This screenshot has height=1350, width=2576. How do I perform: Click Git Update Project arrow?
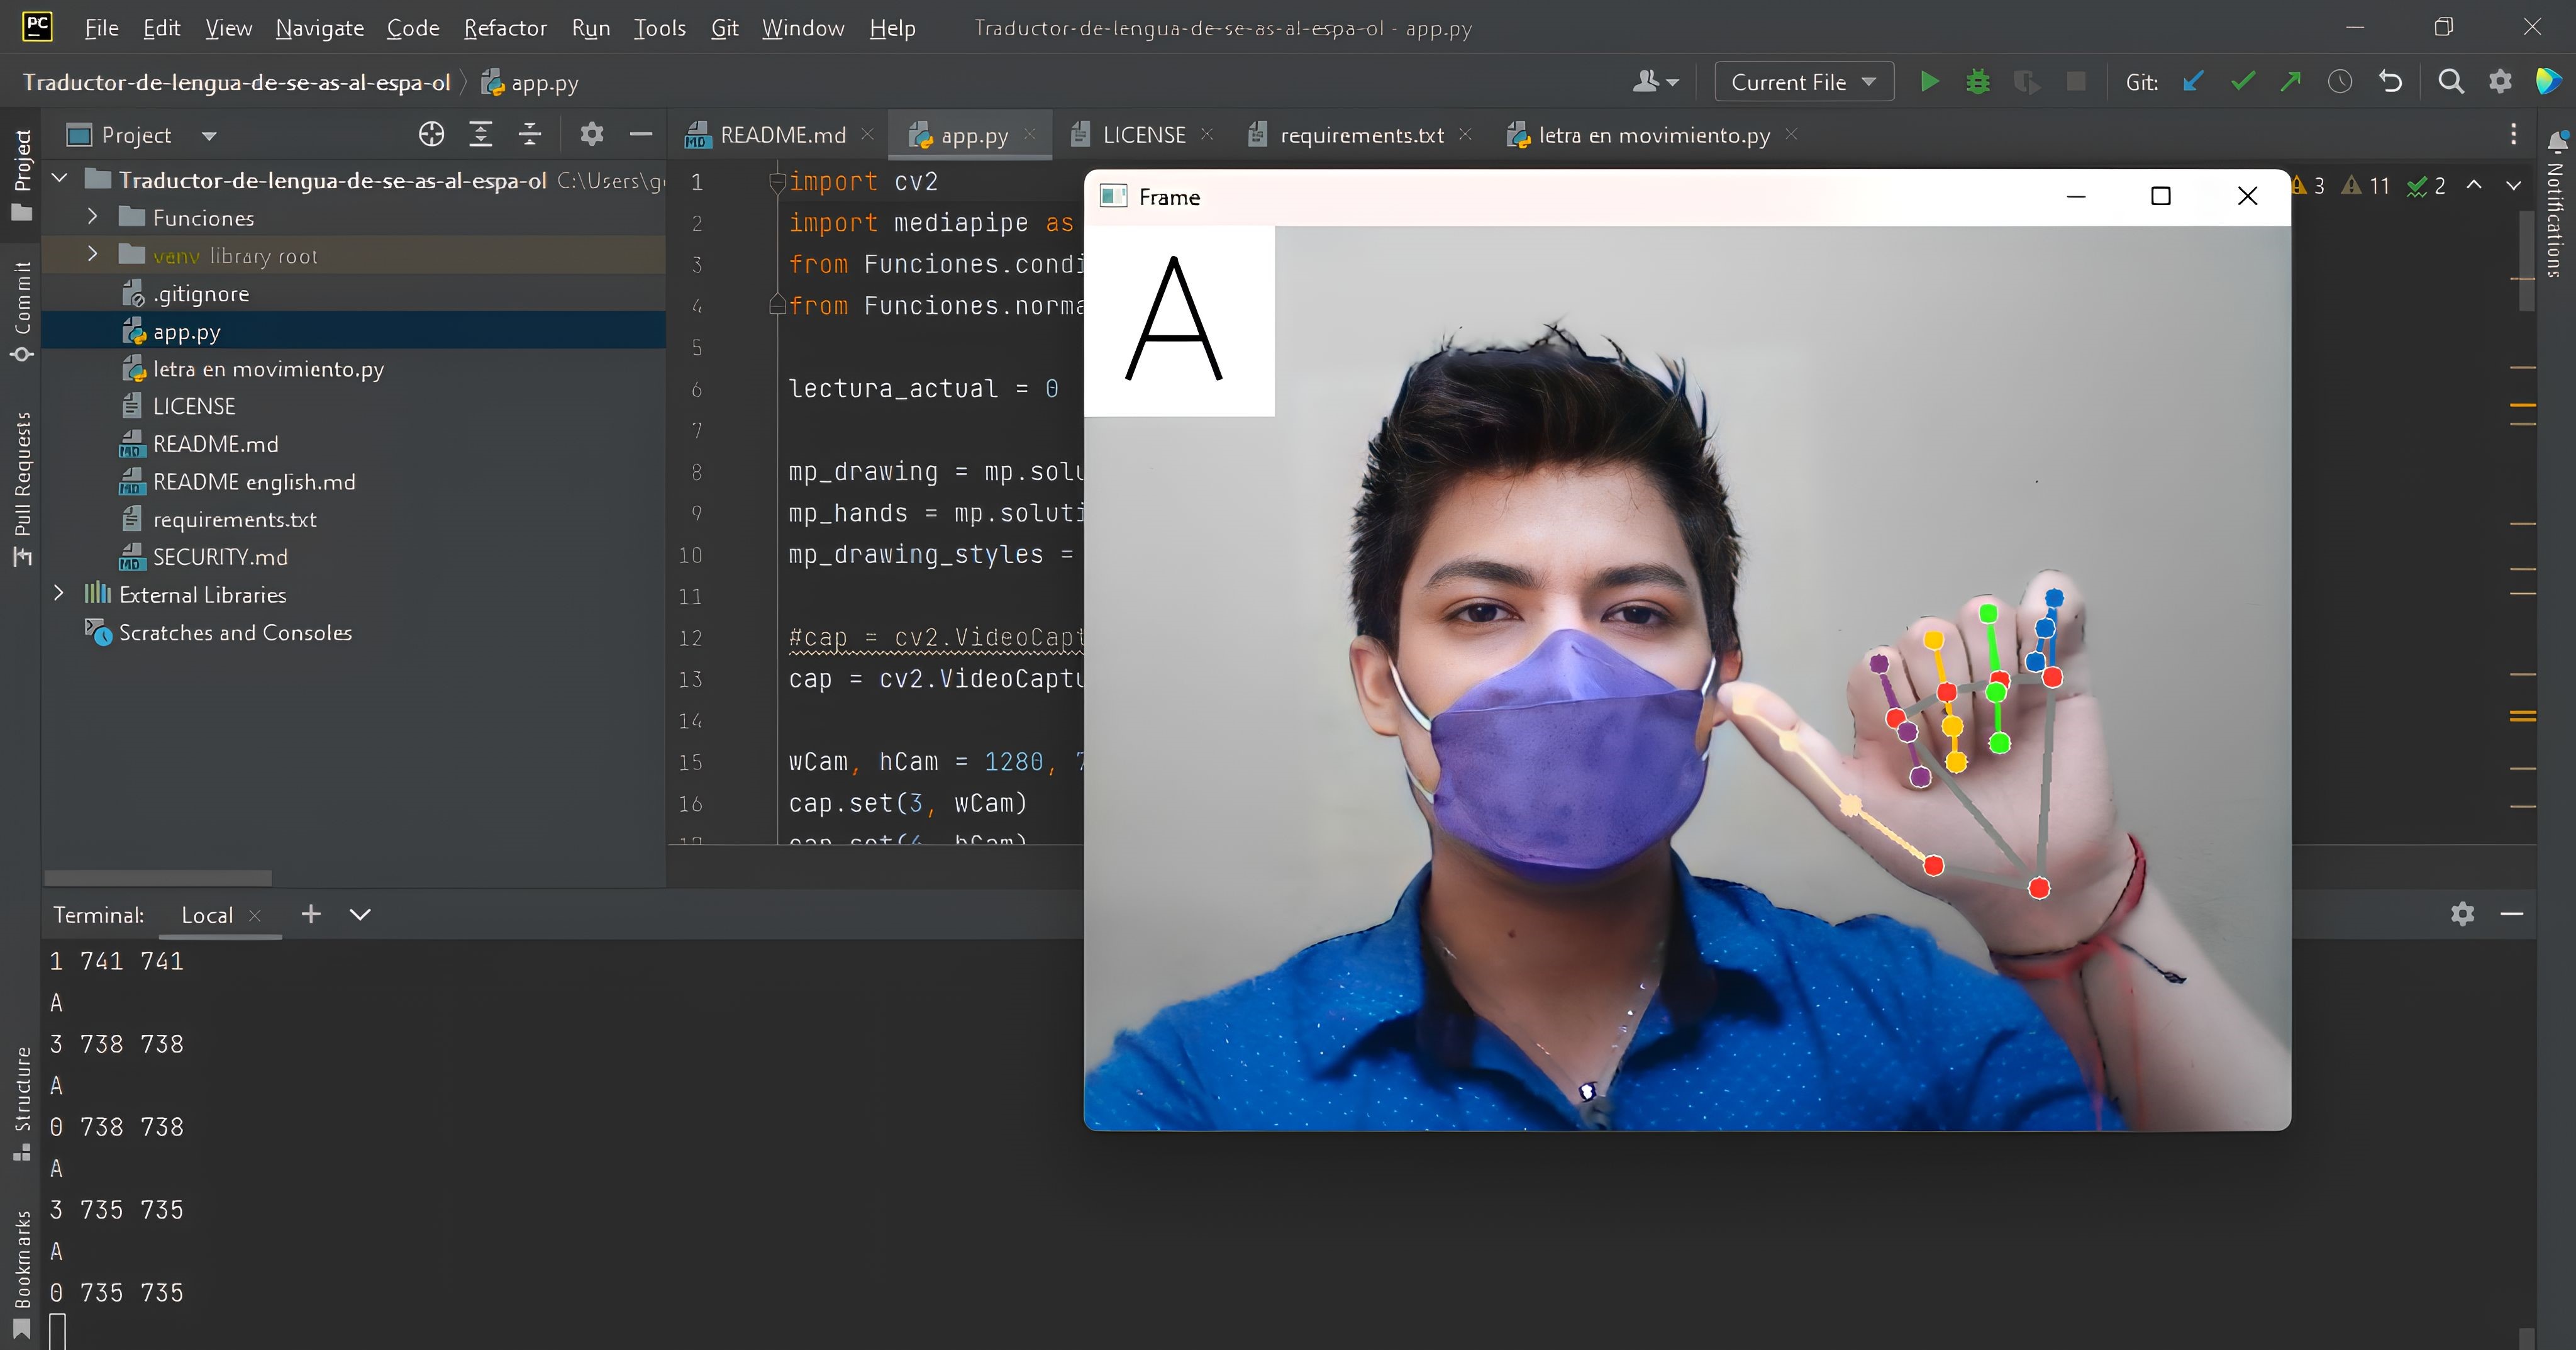2193,82
